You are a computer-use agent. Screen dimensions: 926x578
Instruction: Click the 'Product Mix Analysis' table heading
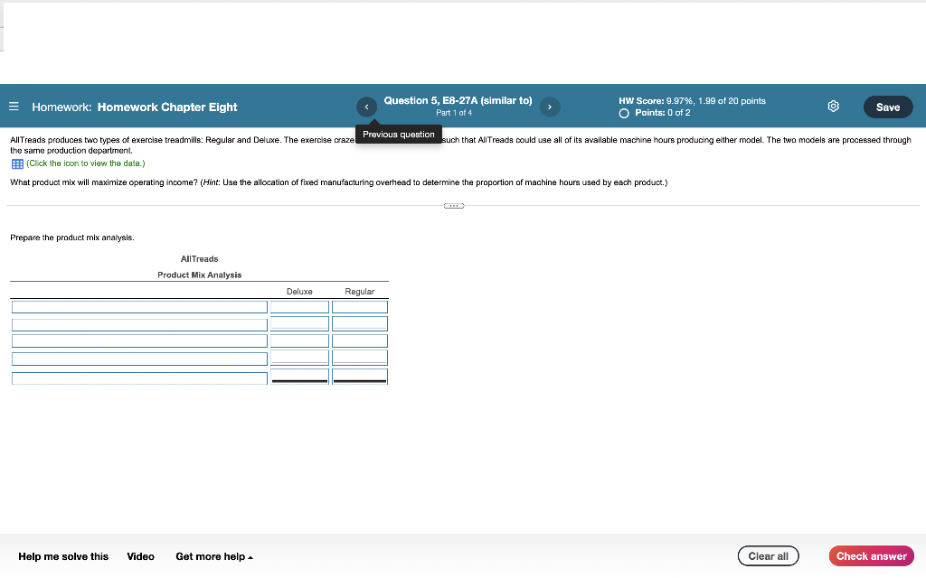tap(200, 275)
